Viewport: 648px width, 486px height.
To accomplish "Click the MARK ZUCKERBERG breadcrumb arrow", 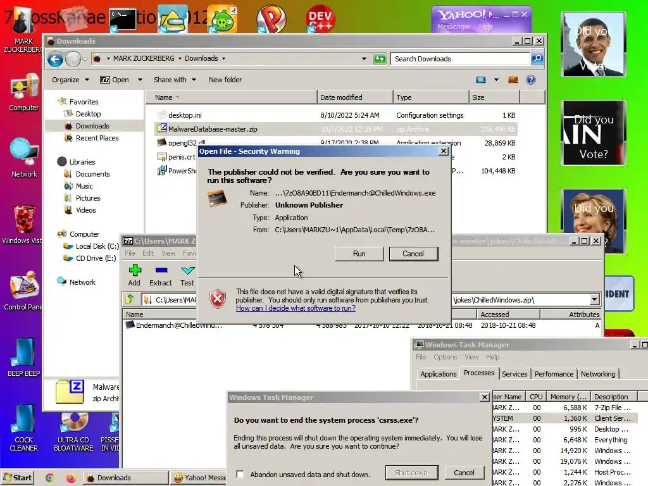I will 180,58.
